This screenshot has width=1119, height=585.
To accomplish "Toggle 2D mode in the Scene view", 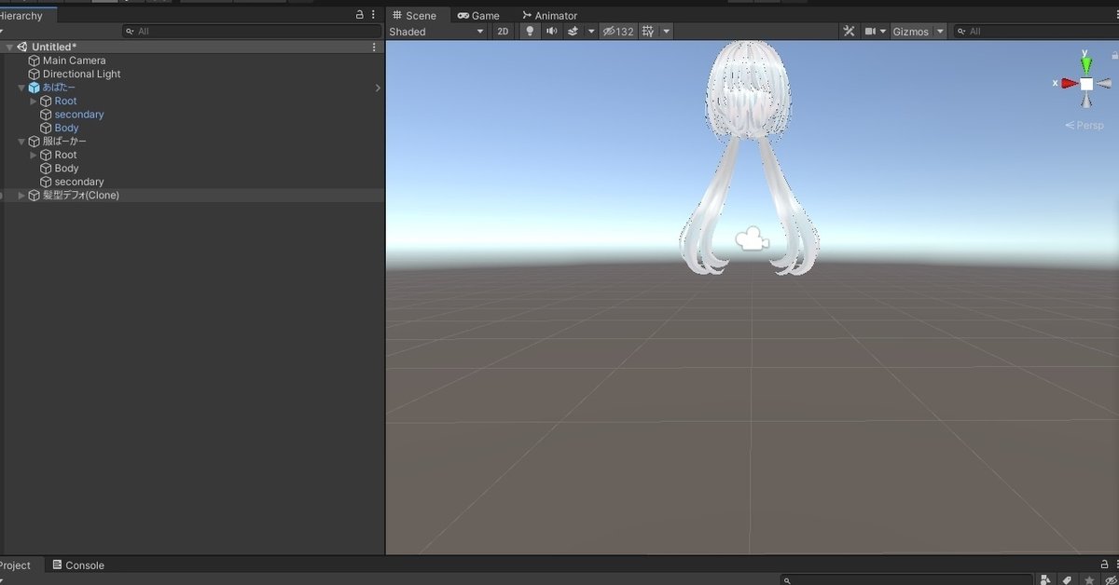I will [503, 31].
